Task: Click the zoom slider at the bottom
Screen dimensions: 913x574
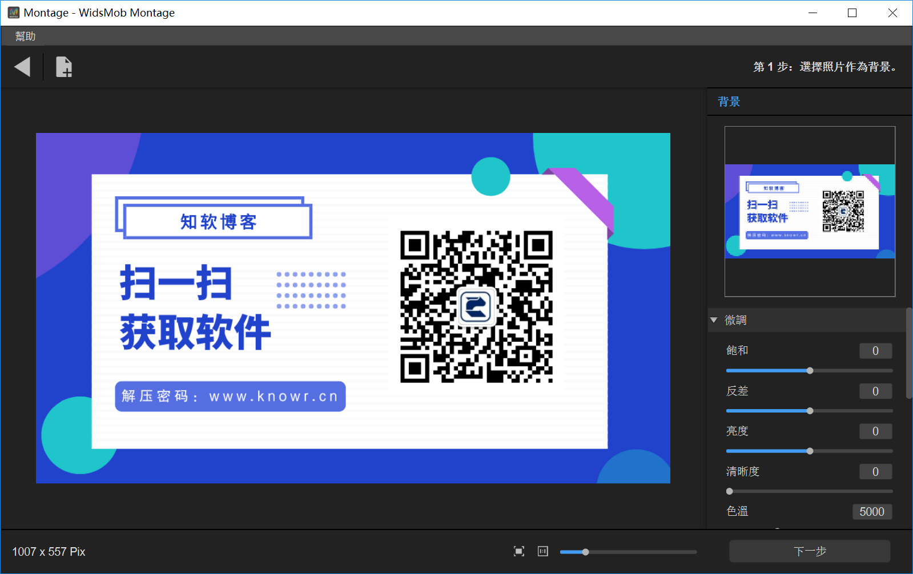Action: [628, 552]
